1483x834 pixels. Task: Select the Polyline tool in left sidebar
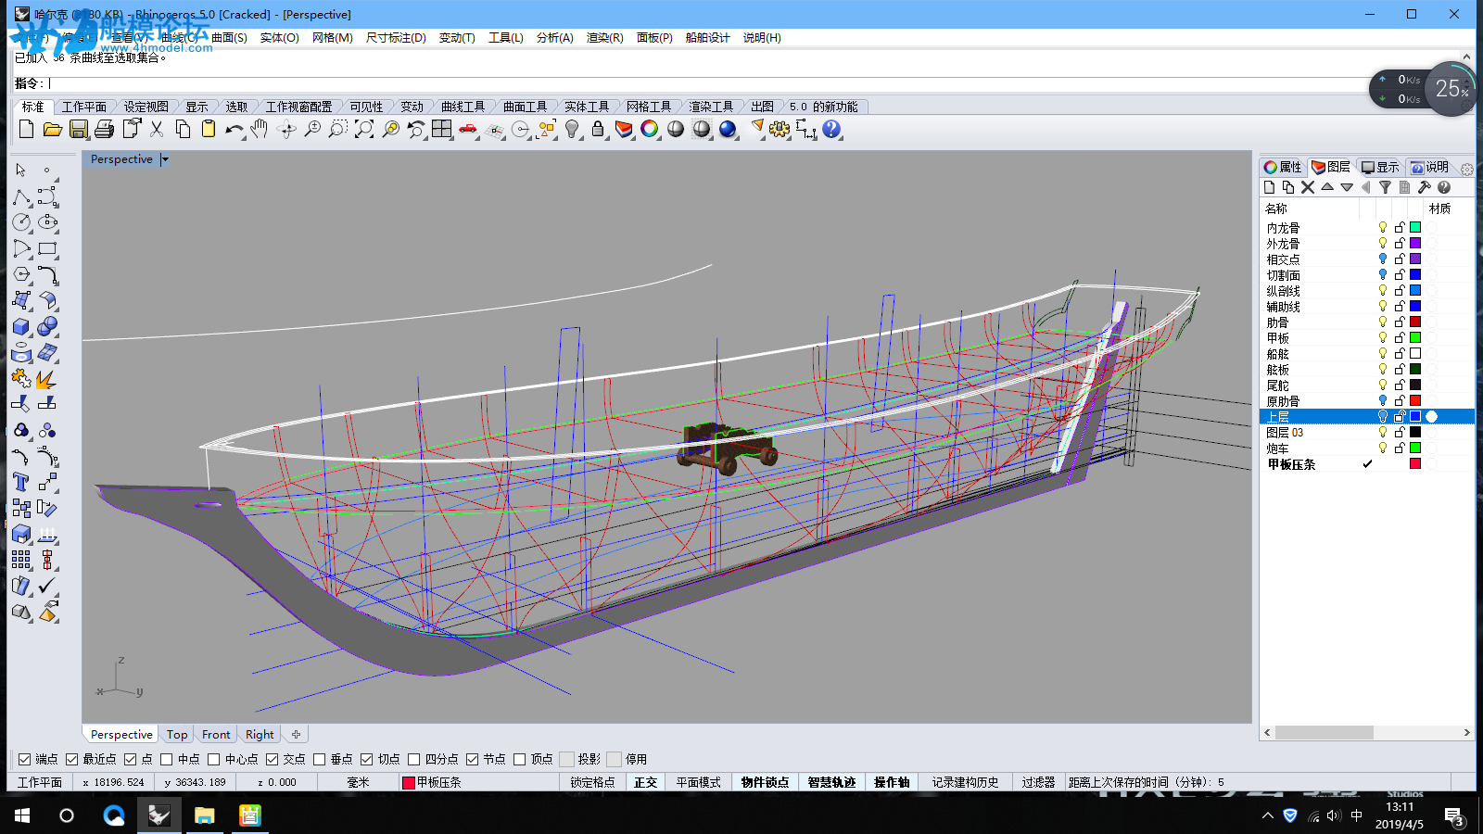click(21, 196)
